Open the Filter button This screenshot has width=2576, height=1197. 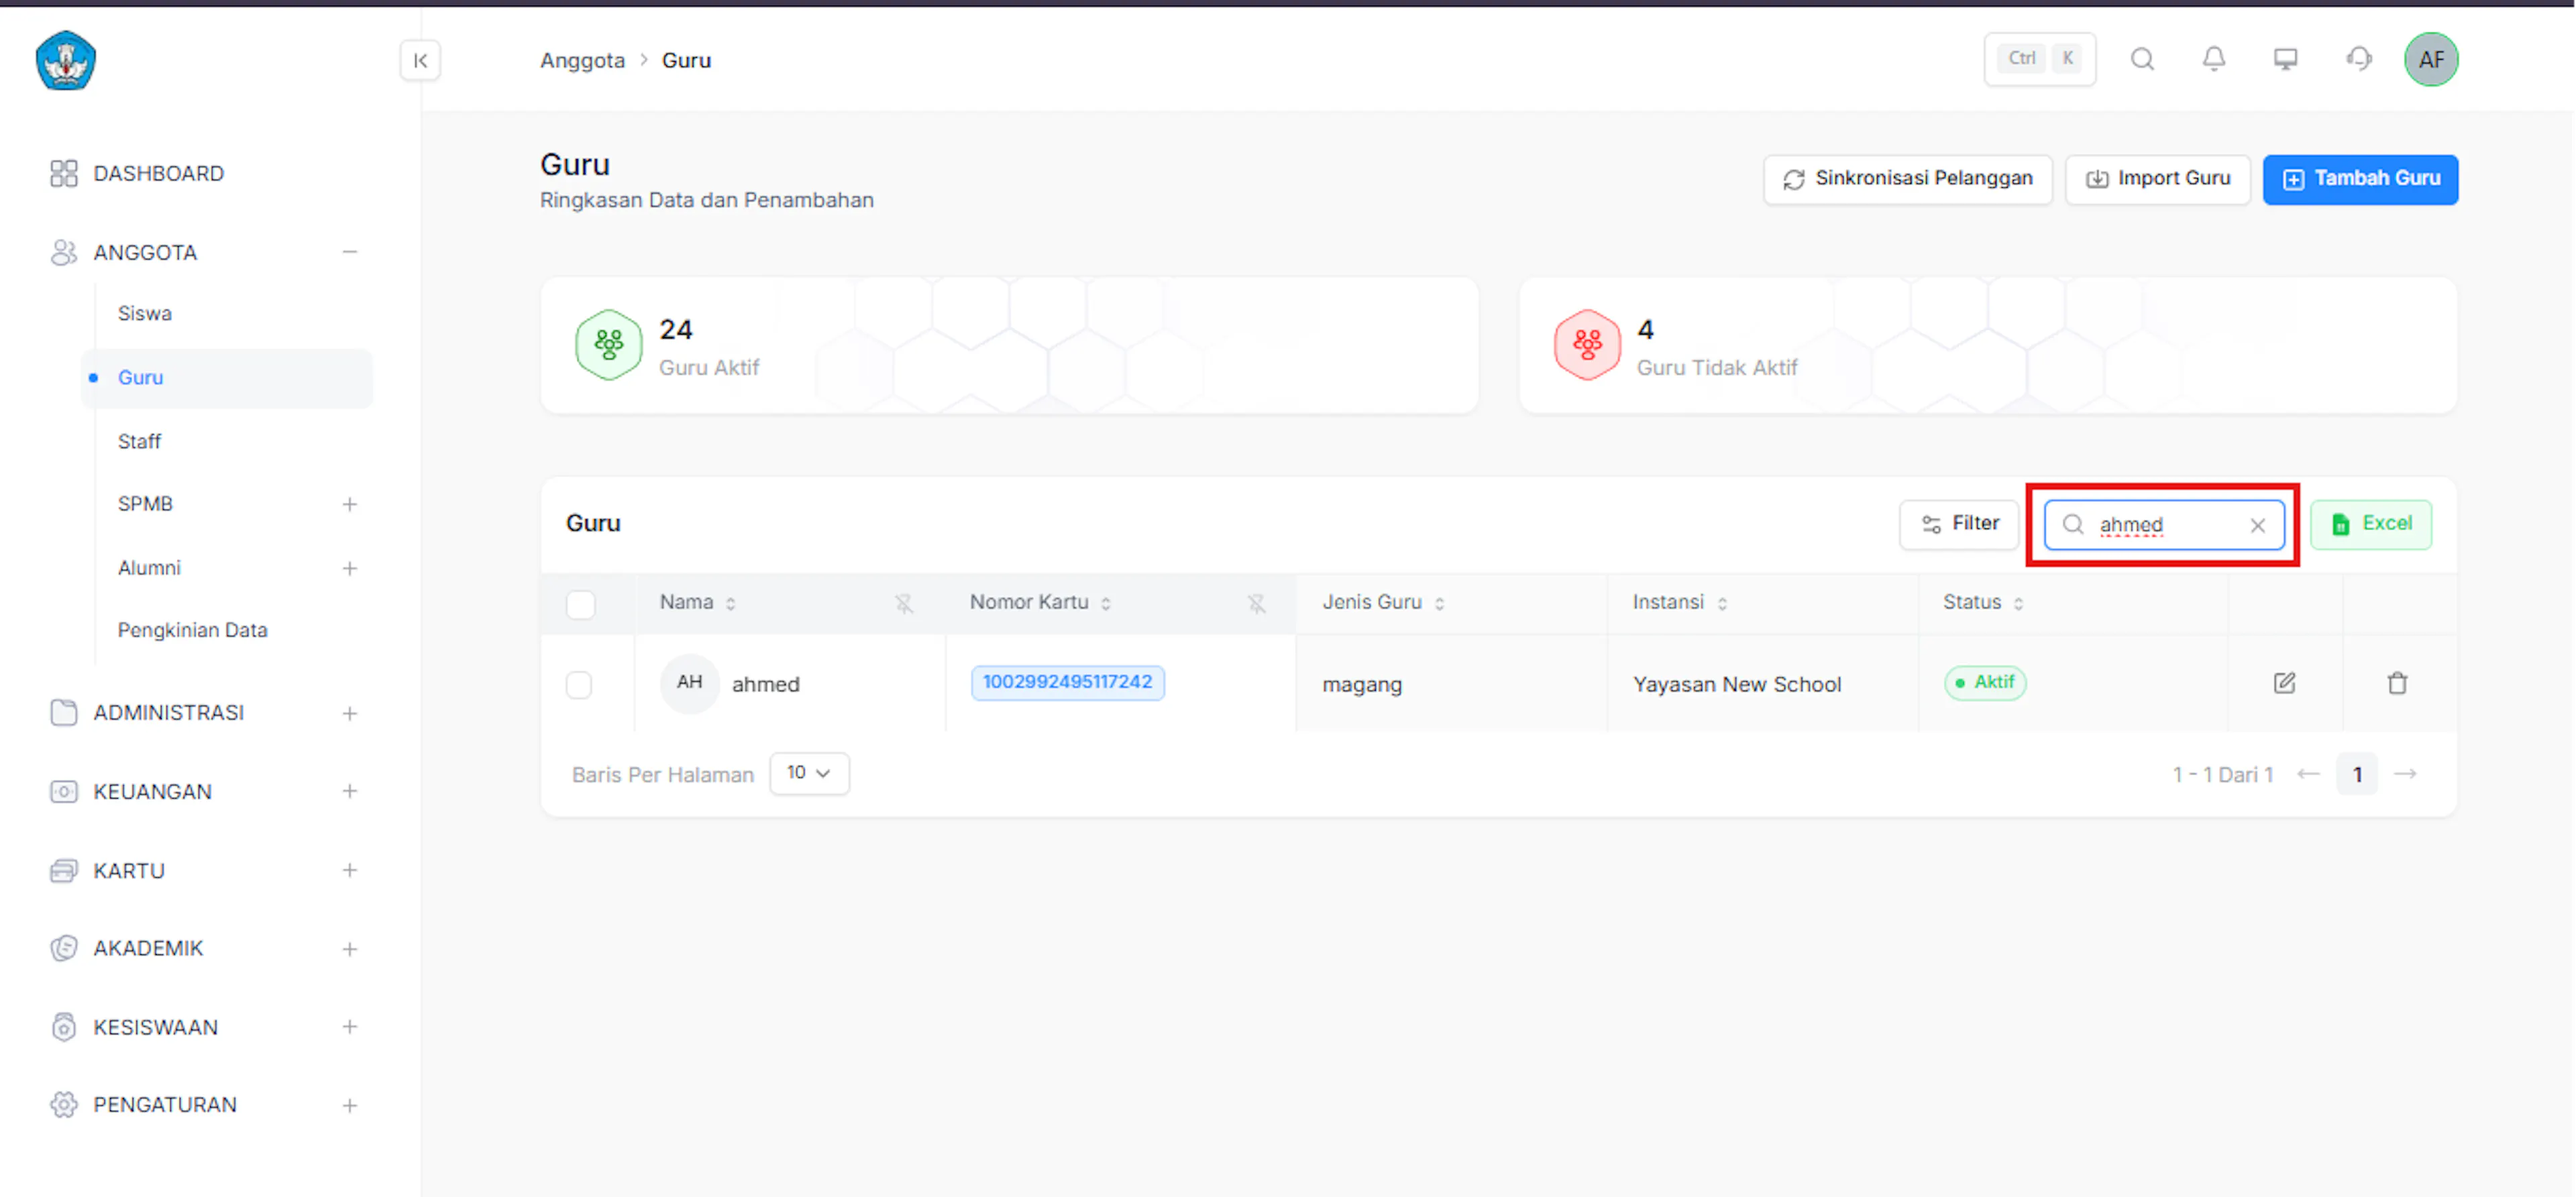1958,524
